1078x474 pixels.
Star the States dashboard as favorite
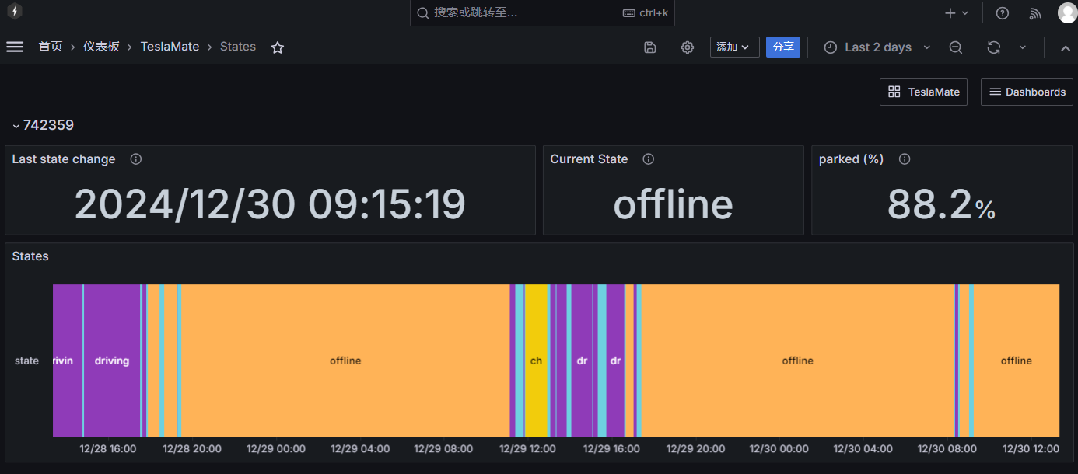click(x=278, y=47)
